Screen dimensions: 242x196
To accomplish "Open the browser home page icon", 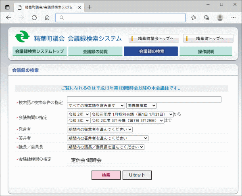I will (47, 18).
